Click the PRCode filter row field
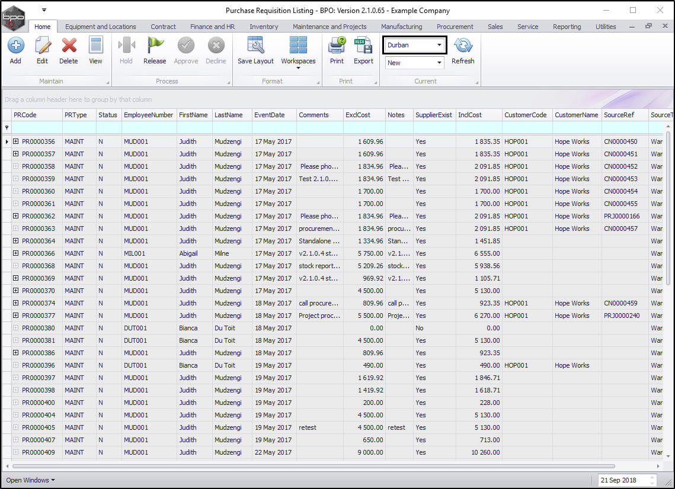This screenshot has height=489, width=675. pos(37,128)
